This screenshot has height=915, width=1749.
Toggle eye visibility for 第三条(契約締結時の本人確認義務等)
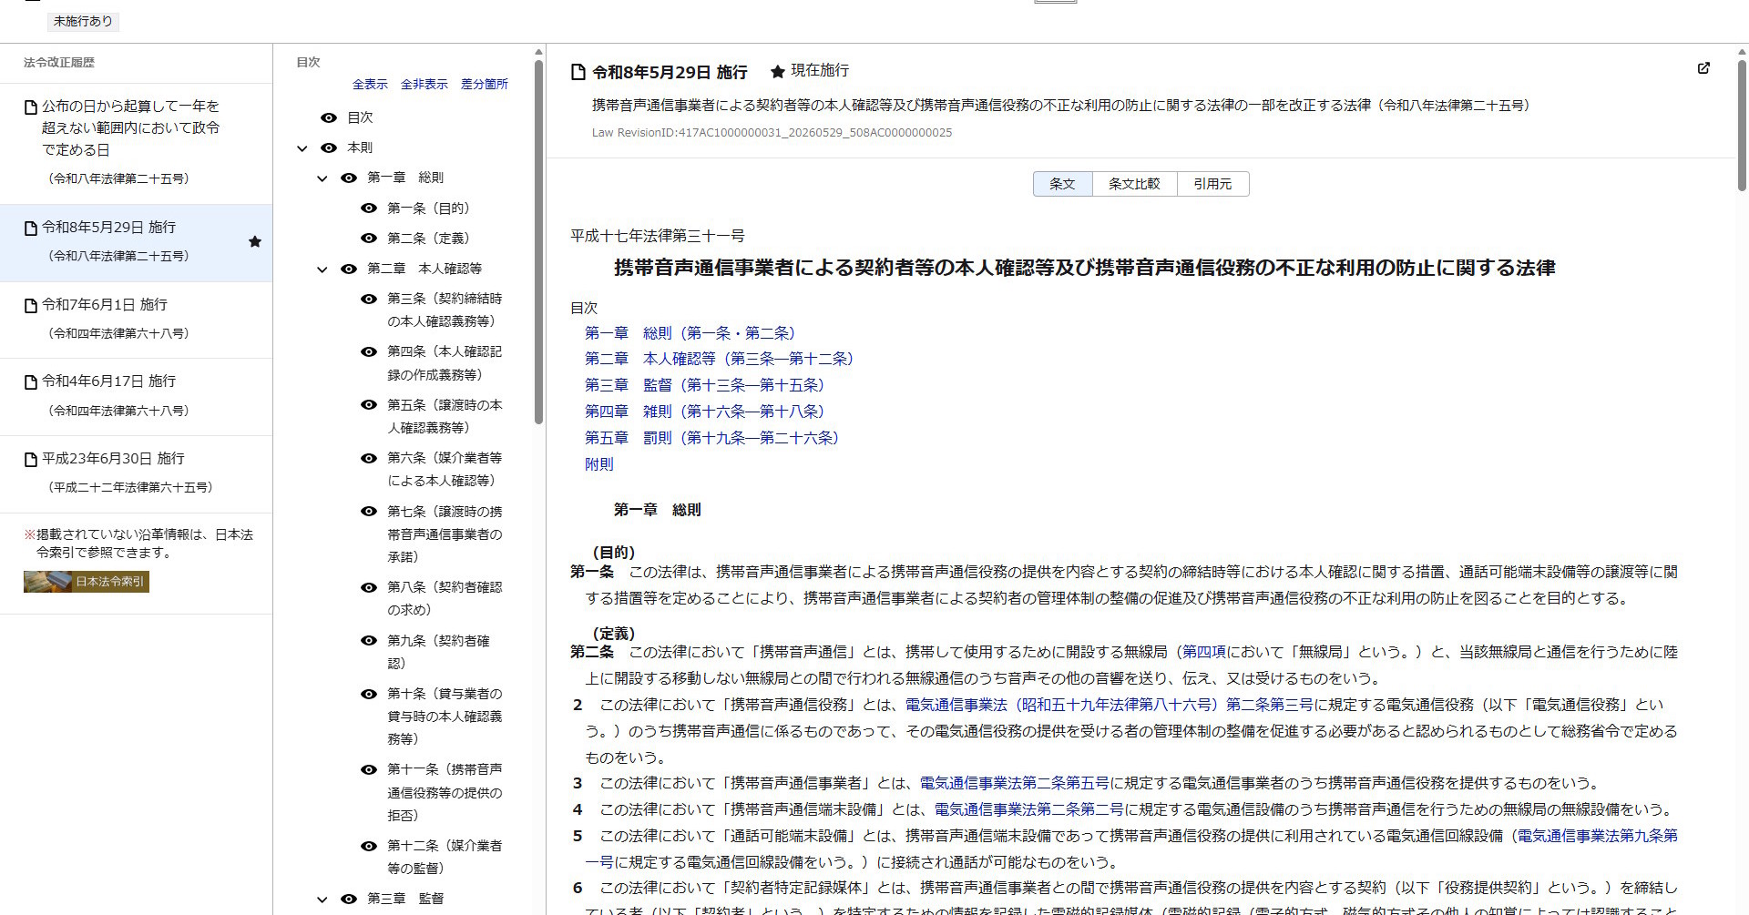point(369,299)
